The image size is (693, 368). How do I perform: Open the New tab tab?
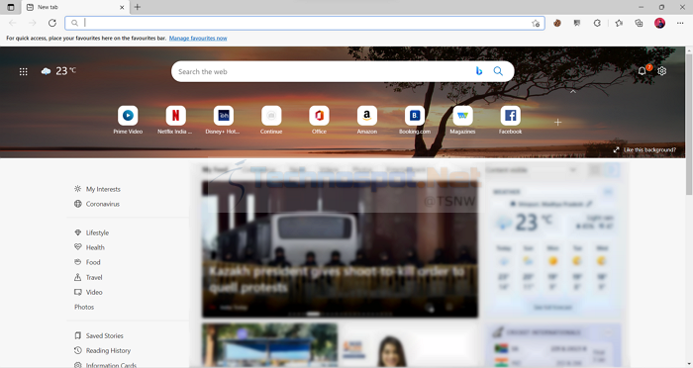click(75, 7)
